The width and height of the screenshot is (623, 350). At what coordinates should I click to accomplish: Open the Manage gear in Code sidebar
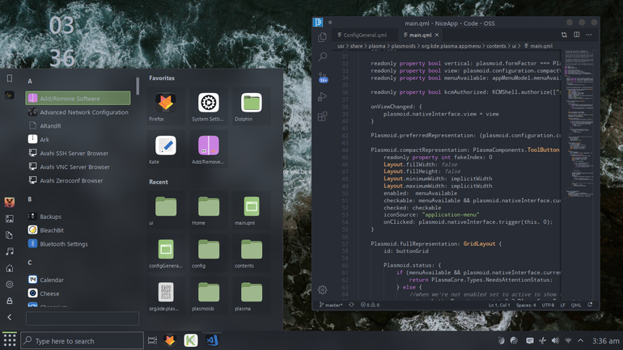pos(323,289)
